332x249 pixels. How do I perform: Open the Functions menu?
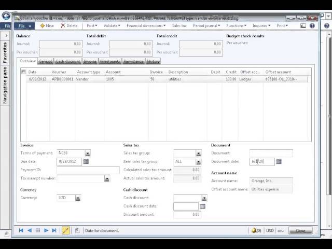236,25
